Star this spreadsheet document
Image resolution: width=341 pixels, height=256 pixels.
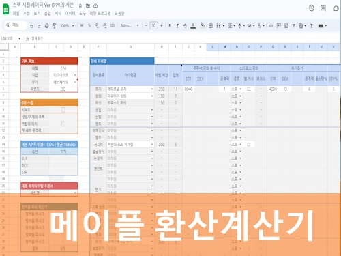[80, 5]
